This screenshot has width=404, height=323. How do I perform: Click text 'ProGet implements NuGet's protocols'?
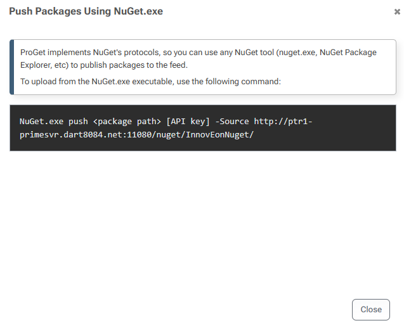(x=89, y=53)
